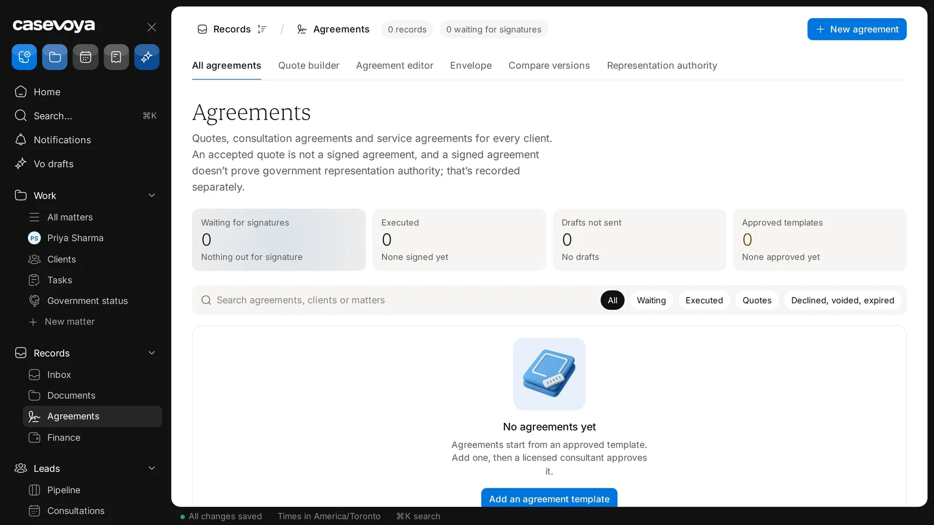Click the Government status badge icon
The image size is (934, 525).
click(34, 300)
